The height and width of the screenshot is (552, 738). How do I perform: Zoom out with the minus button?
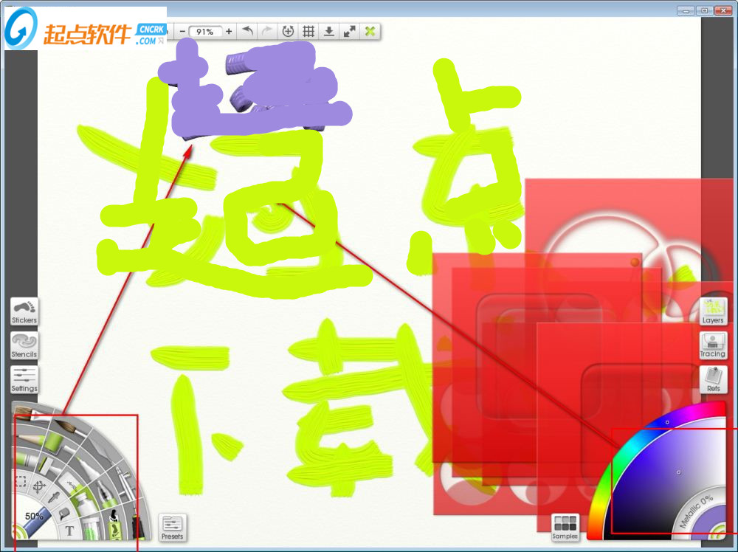182,32
